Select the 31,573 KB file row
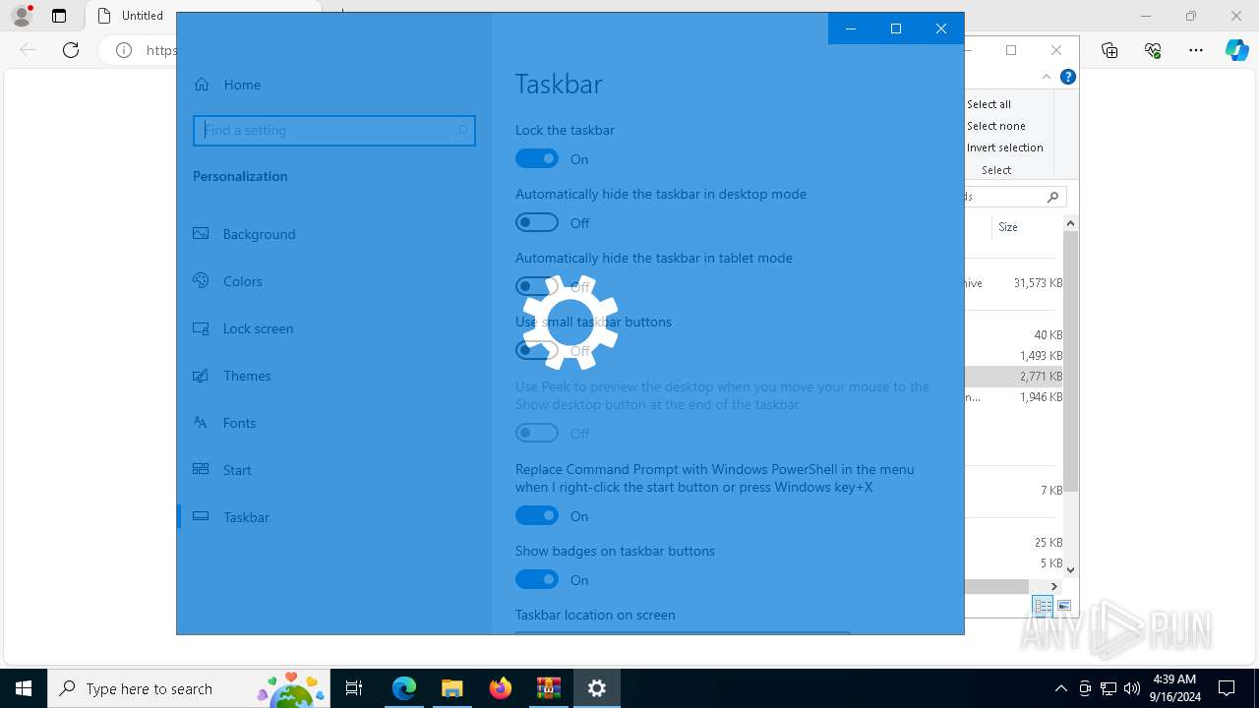 [1014, 283]
